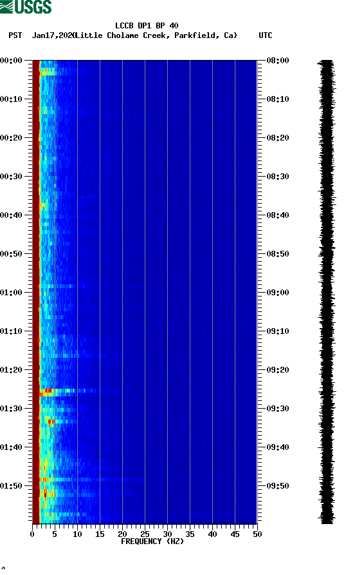Click the frequency axis label 0

(32, 534)
